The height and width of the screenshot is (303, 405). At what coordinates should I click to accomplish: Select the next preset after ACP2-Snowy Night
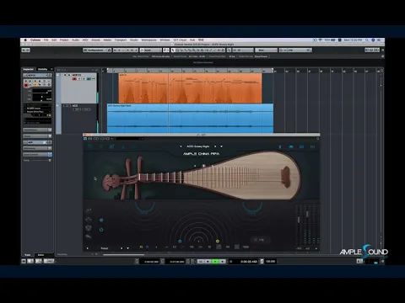(x=215, y=146)
